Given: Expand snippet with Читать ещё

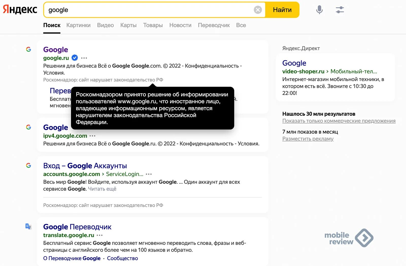Looking at the screenshot, I should pyautogui.click(x=102, y=189).
